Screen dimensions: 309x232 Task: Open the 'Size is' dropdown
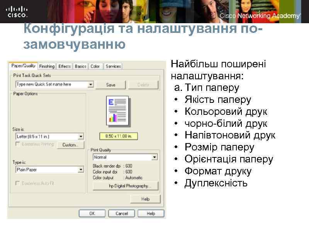(x=81, y=136)
